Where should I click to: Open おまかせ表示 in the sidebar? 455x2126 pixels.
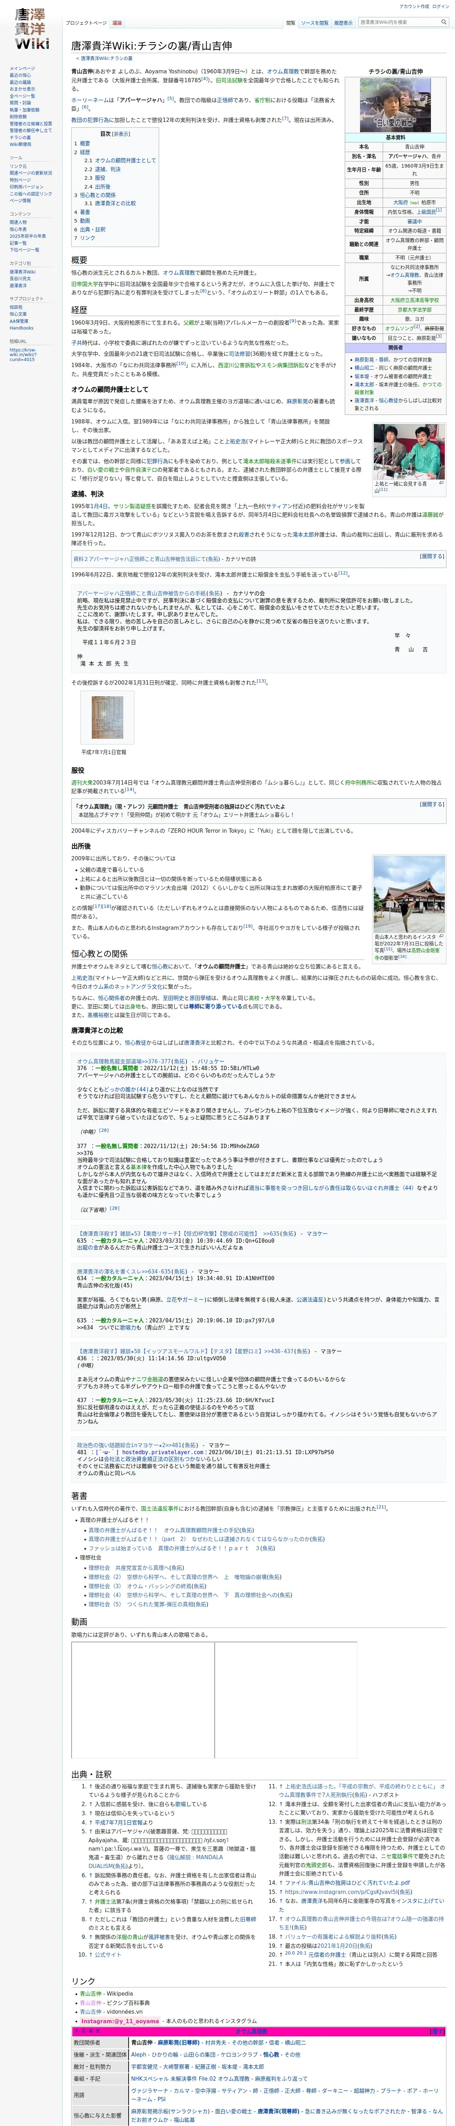(x=22, y=89)
